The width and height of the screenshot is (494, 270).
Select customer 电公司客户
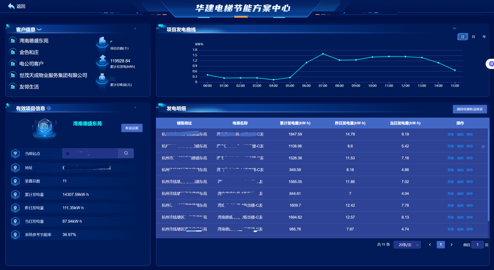[x=31, y=64]
